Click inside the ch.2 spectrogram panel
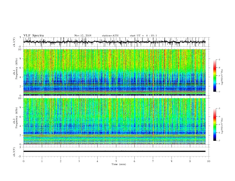 (114, 121)
